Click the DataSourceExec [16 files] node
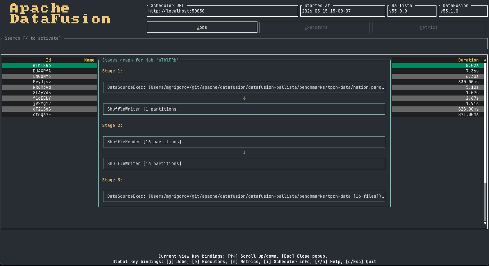The image size is (489, 266). point(244,196)
